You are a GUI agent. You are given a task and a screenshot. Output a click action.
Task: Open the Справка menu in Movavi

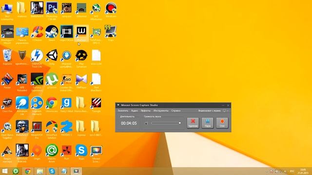175,111
